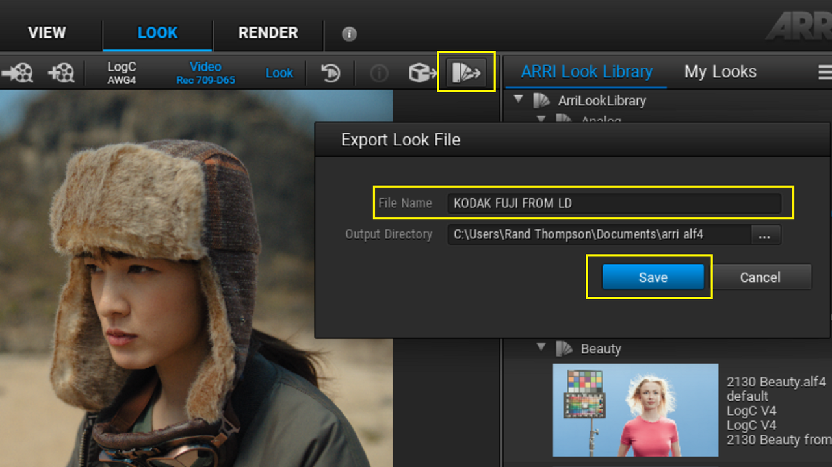Open the hamburger menu of the look library

pyautogui.click(x=825, y=71)
